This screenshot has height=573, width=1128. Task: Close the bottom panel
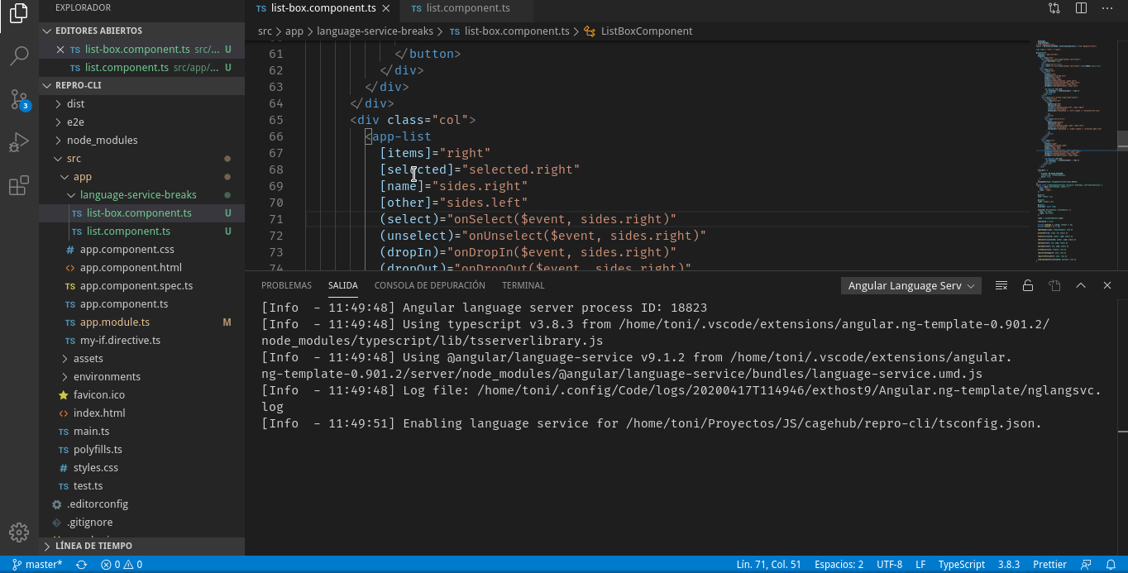(x=1107, y=285)
